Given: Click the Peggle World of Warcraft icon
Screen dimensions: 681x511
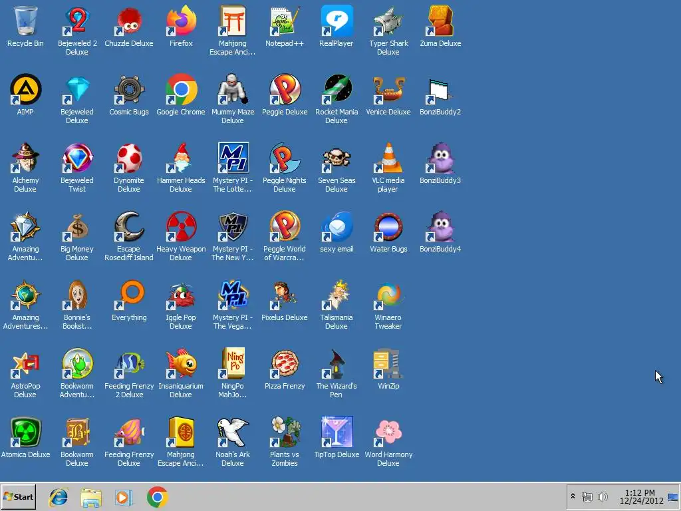Looking at the screenshot, I should coord(285,226).
